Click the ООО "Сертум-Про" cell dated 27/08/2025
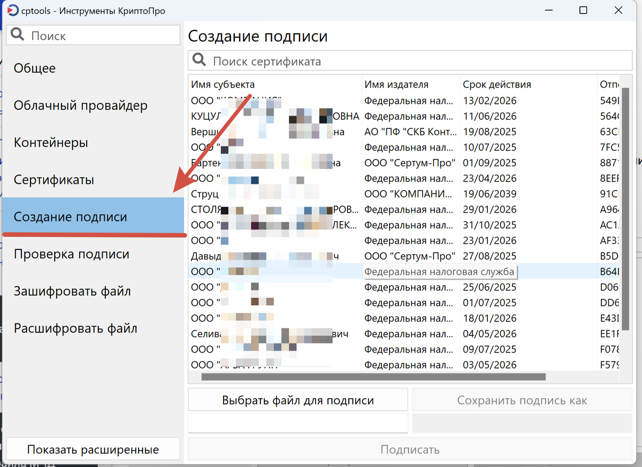Viewport: 642px width, 467px height. 410,256
